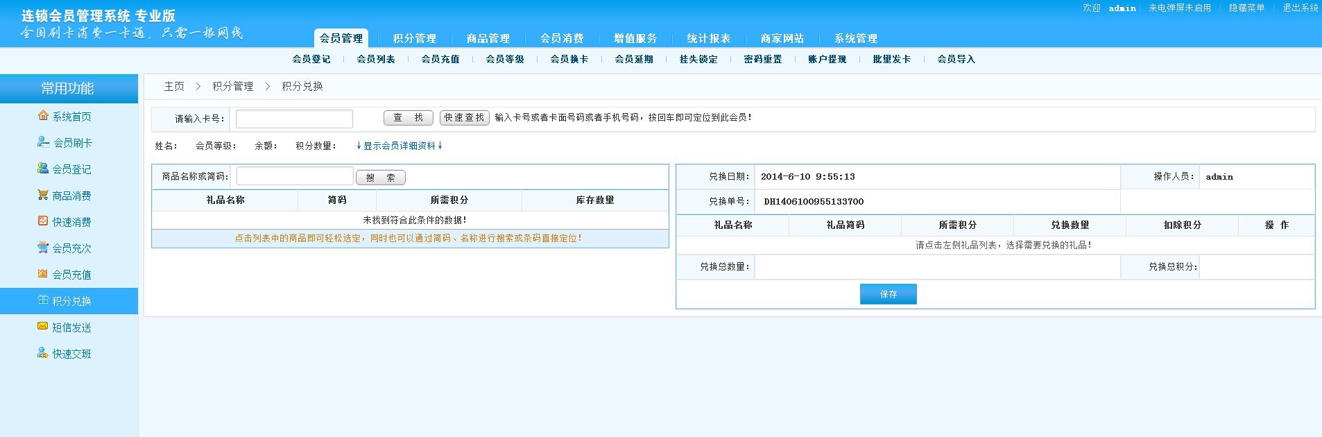Switch to the 商品管理 tab

[x=488, y=38]
